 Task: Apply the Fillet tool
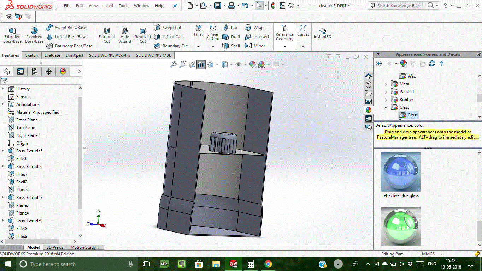[199, 31]
